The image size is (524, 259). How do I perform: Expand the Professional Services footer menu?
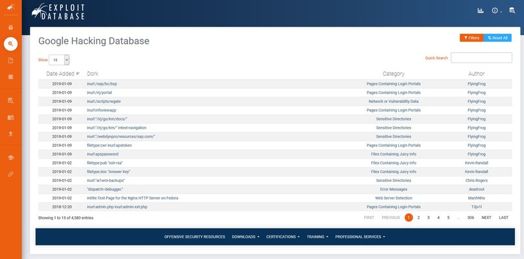(x=360, y=237)
